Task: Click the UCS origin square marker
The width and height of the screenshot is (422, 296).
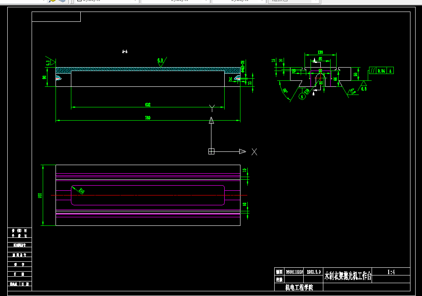Action: tap(211, 151)
